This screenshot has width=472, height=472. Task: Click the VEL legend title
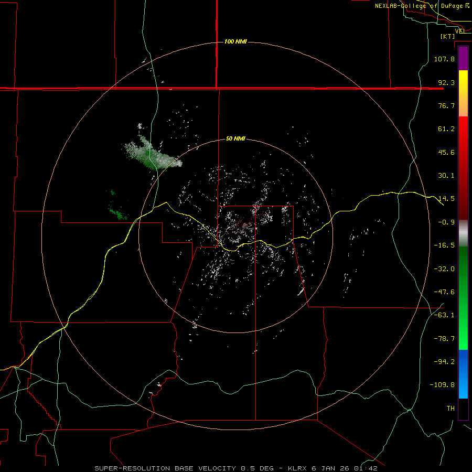tap(460, 31)
